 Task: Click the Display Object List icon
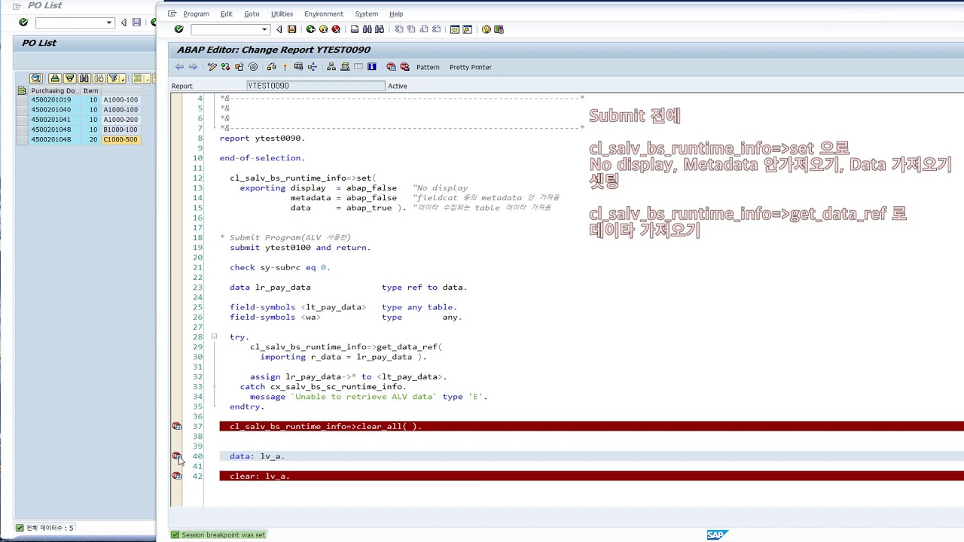pyautogui.click(x=331, y=67)
